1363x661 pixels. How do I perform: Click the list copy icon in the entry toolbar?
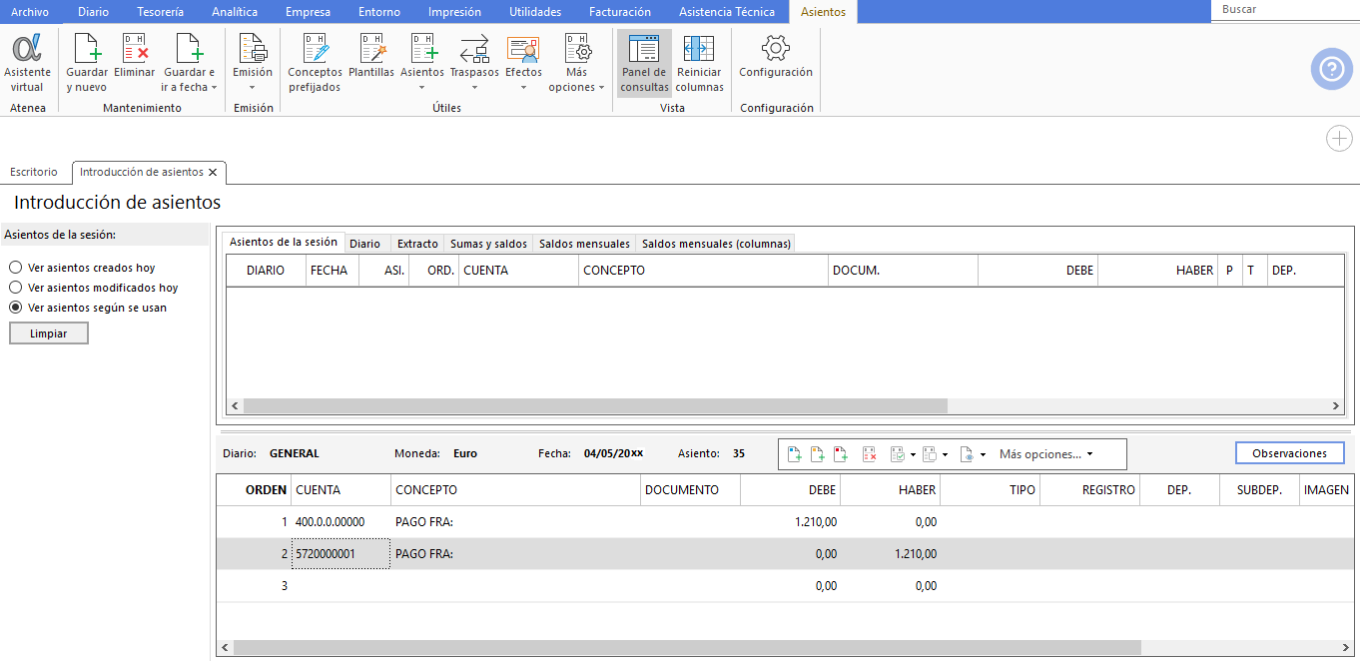930,454
